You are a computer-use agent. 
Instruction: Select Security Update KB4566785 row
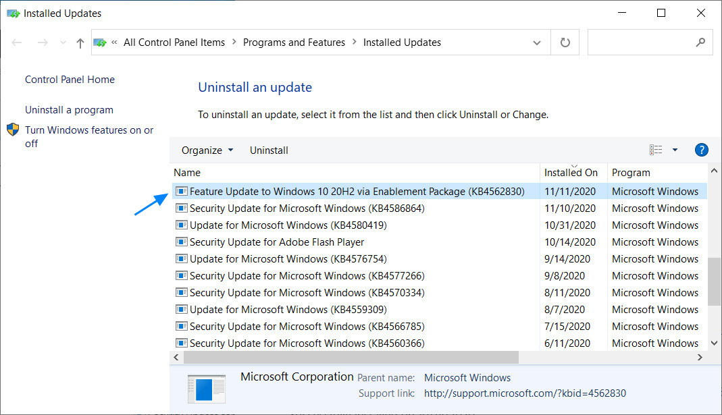tap(439, 327)
